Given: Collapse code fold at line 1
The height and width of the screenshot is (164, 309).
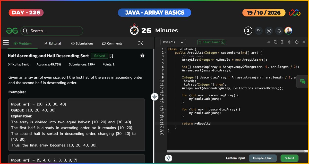Looking at the screenshot, I should point(165,49).
